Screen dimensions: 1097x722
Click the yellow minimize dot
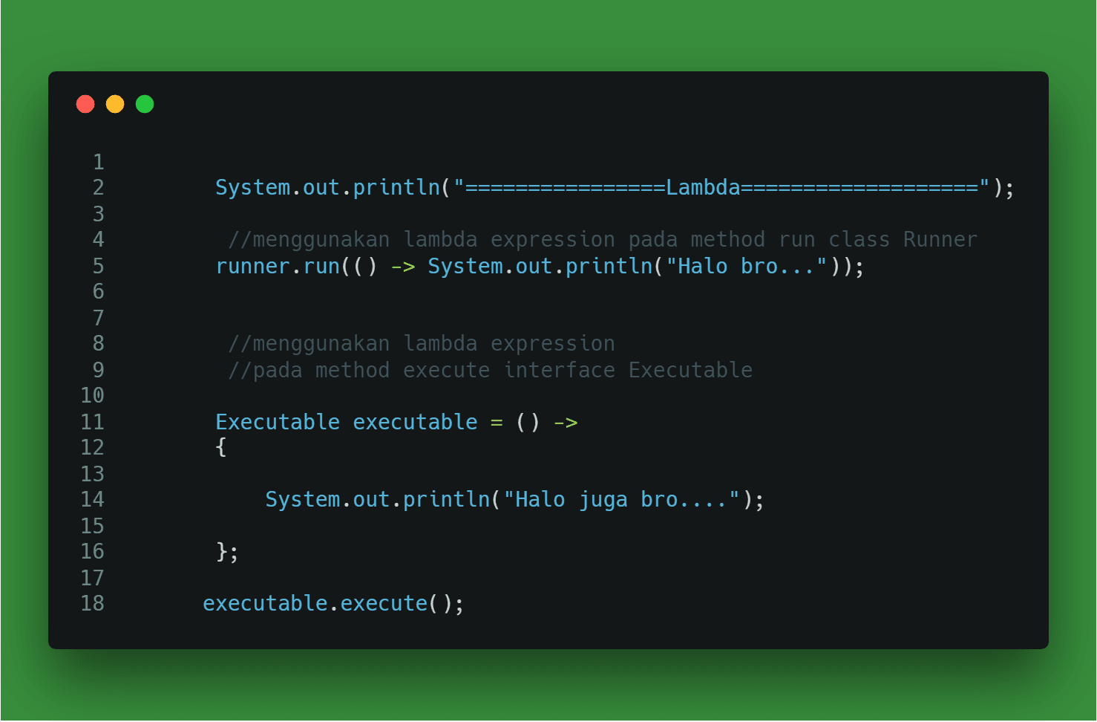click(x=115, y=104)
